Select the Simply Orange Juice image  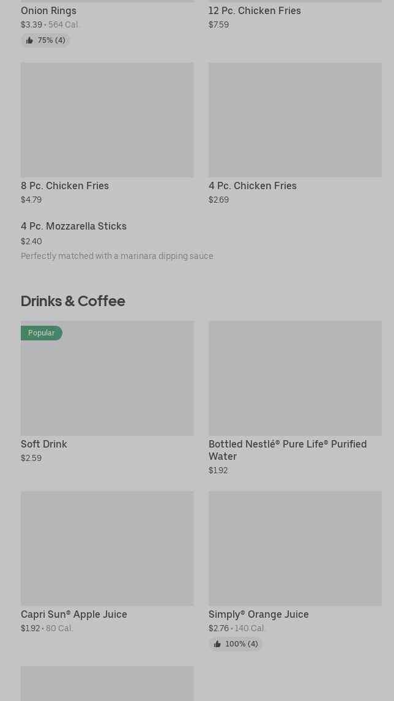[295, 549]
